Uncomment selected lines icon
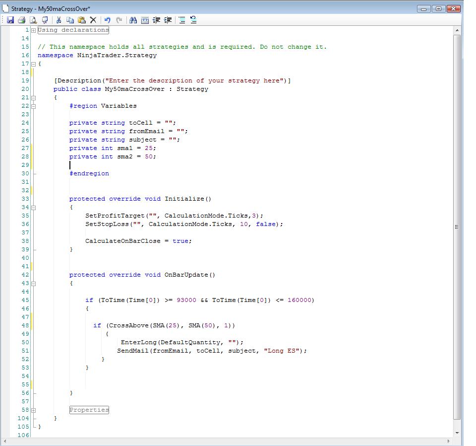 [193, 20]
